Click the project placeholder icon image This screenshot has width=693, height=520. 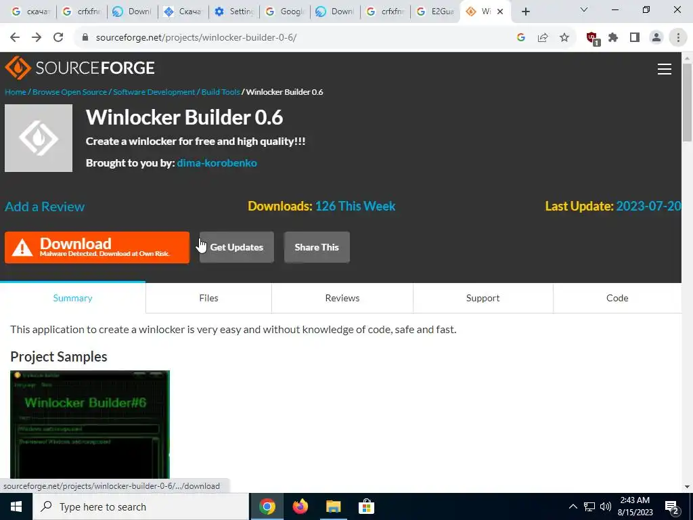39,138
